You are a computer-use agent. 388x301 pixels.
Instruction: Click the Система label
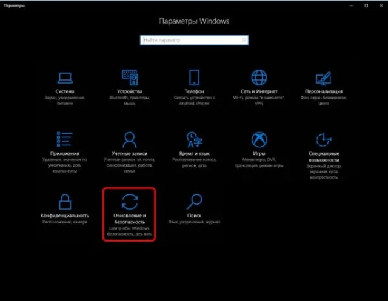[x=65, y=91]
